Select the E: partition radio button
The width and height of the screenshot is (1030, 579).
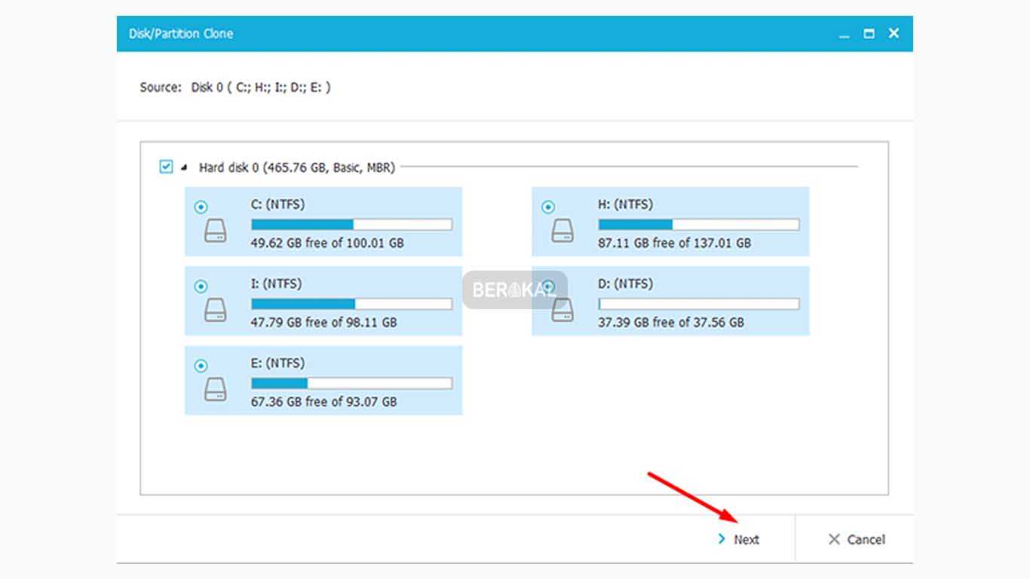click(x=201, y=366)
